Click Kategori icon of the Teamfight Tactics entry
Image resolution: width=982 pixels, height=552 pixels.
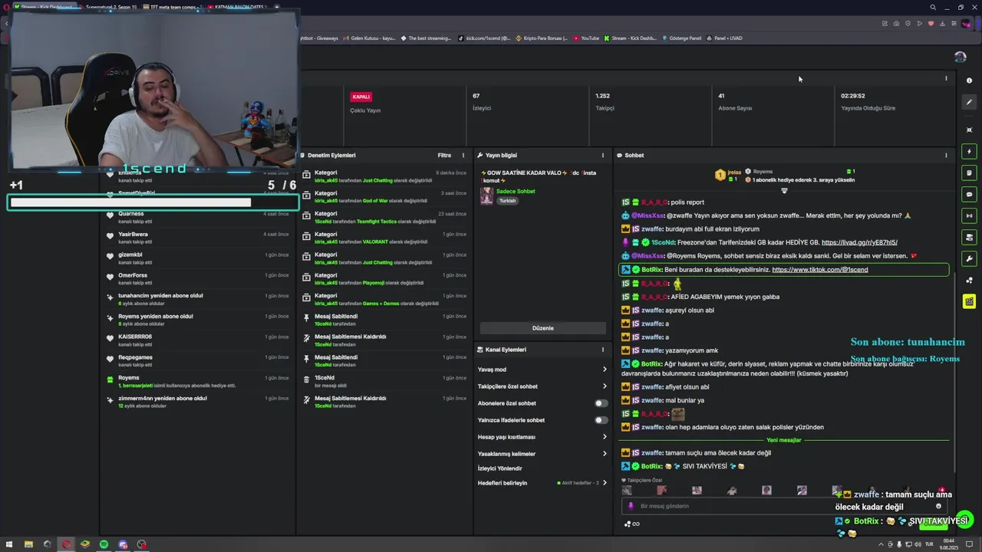click(307, 216)
